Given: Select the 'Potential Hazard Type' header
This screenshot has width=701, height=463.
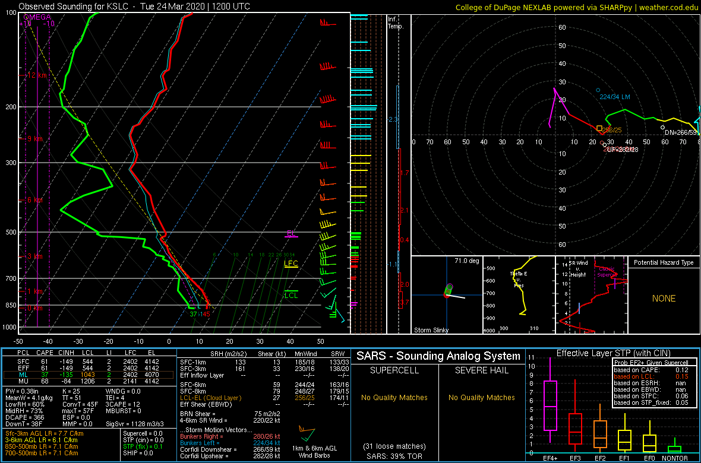Looking at the screenshot, I should click(x=664, y=263).
